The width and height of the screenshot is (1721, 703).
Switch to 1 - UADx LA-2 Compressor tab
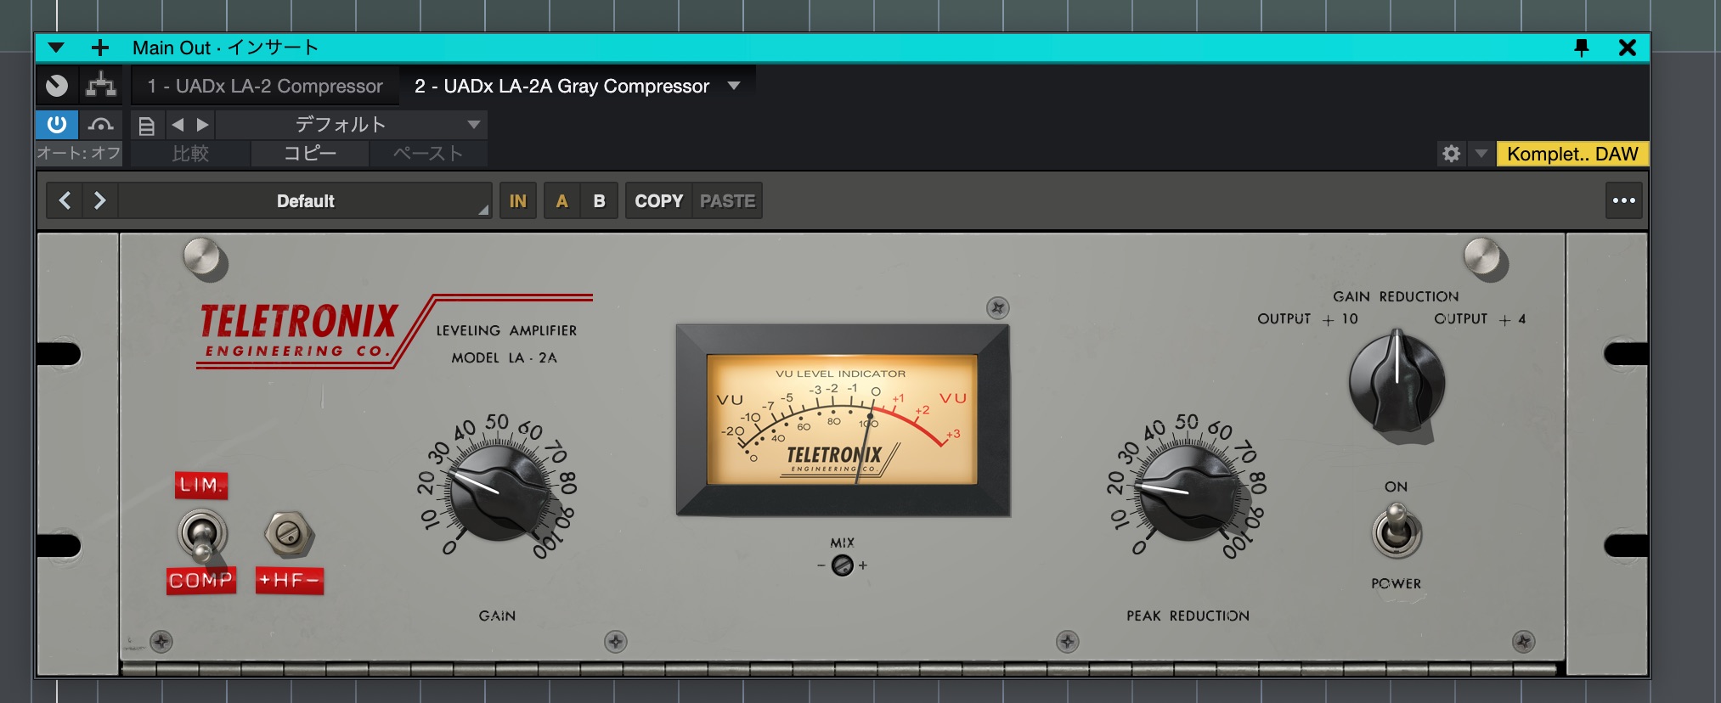click(265, 86)
